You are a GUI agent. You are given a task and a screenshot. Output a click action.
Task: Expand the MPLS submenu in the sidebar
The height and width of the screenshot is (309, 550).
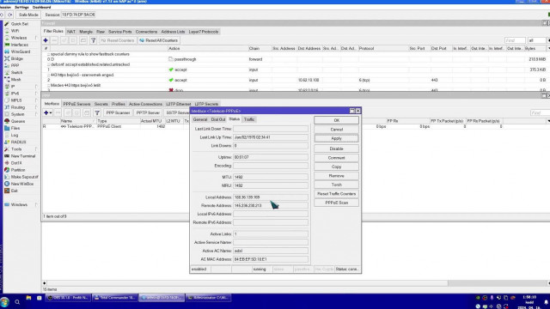pyautogui.click(x=36, y=100)
